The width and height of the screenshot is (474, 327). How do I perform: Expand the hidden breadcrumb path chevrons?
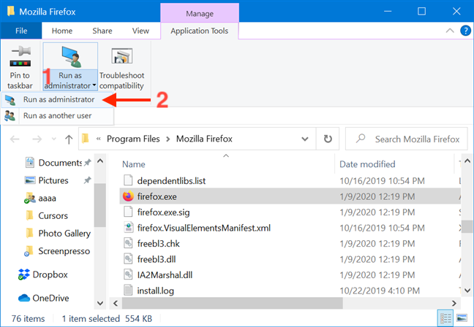point(98,139)
